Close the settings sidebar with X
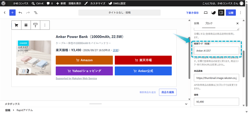Image resolution: width=248 pixels, height=113 pixels. (237, 23)
